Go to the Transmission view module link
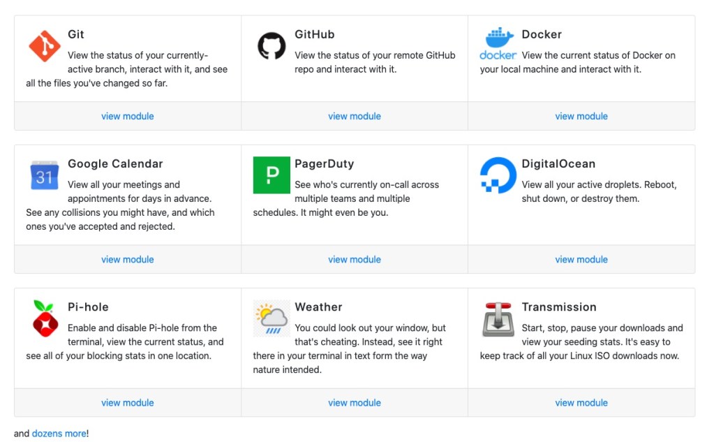 (x=581, y=403)
